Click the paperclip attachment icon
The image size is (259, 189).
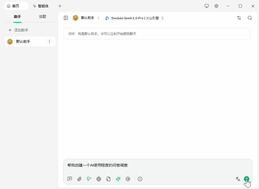(x=79, y=179)
